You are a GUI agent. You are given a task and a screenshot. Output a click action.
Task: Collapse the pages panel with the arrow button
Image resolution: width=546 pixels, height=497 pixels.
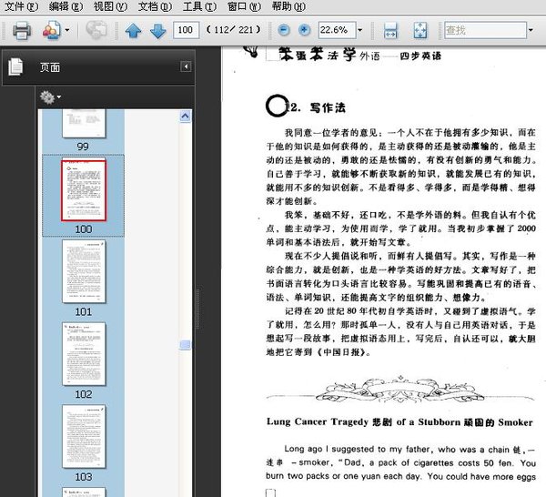[186, 66]
